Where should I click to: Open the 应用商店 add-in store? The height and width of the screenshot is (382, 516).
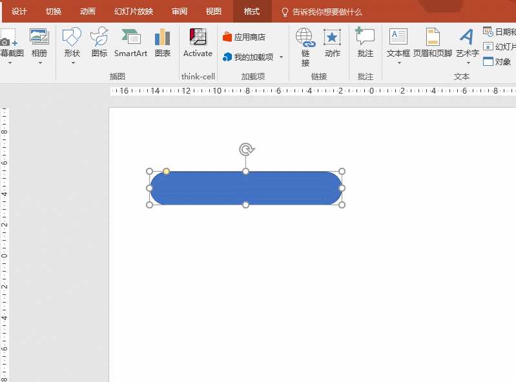[243, 37]
